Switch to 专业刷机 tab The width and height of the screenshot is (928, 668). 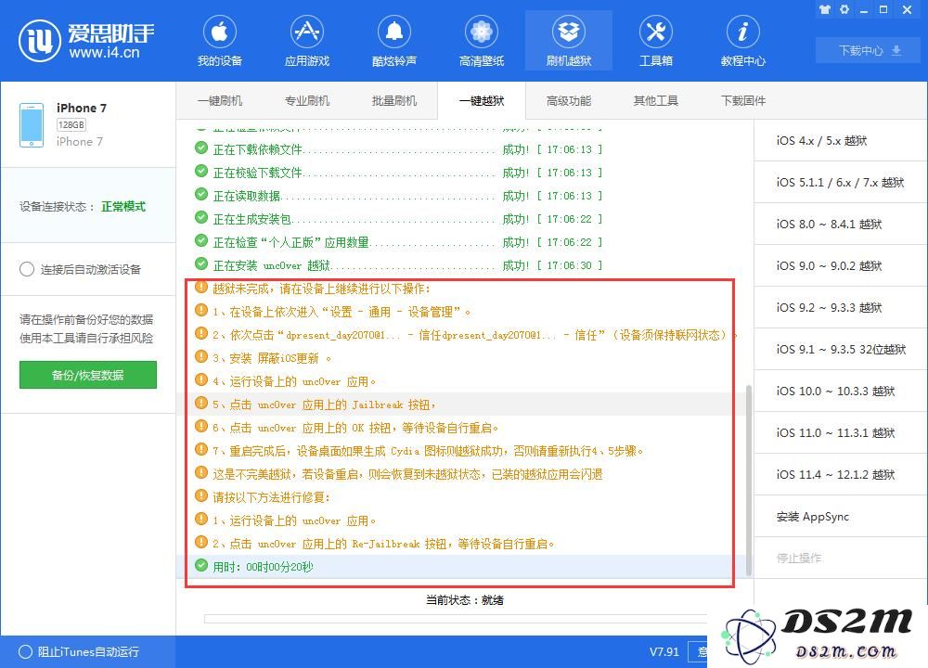[306, 100]
